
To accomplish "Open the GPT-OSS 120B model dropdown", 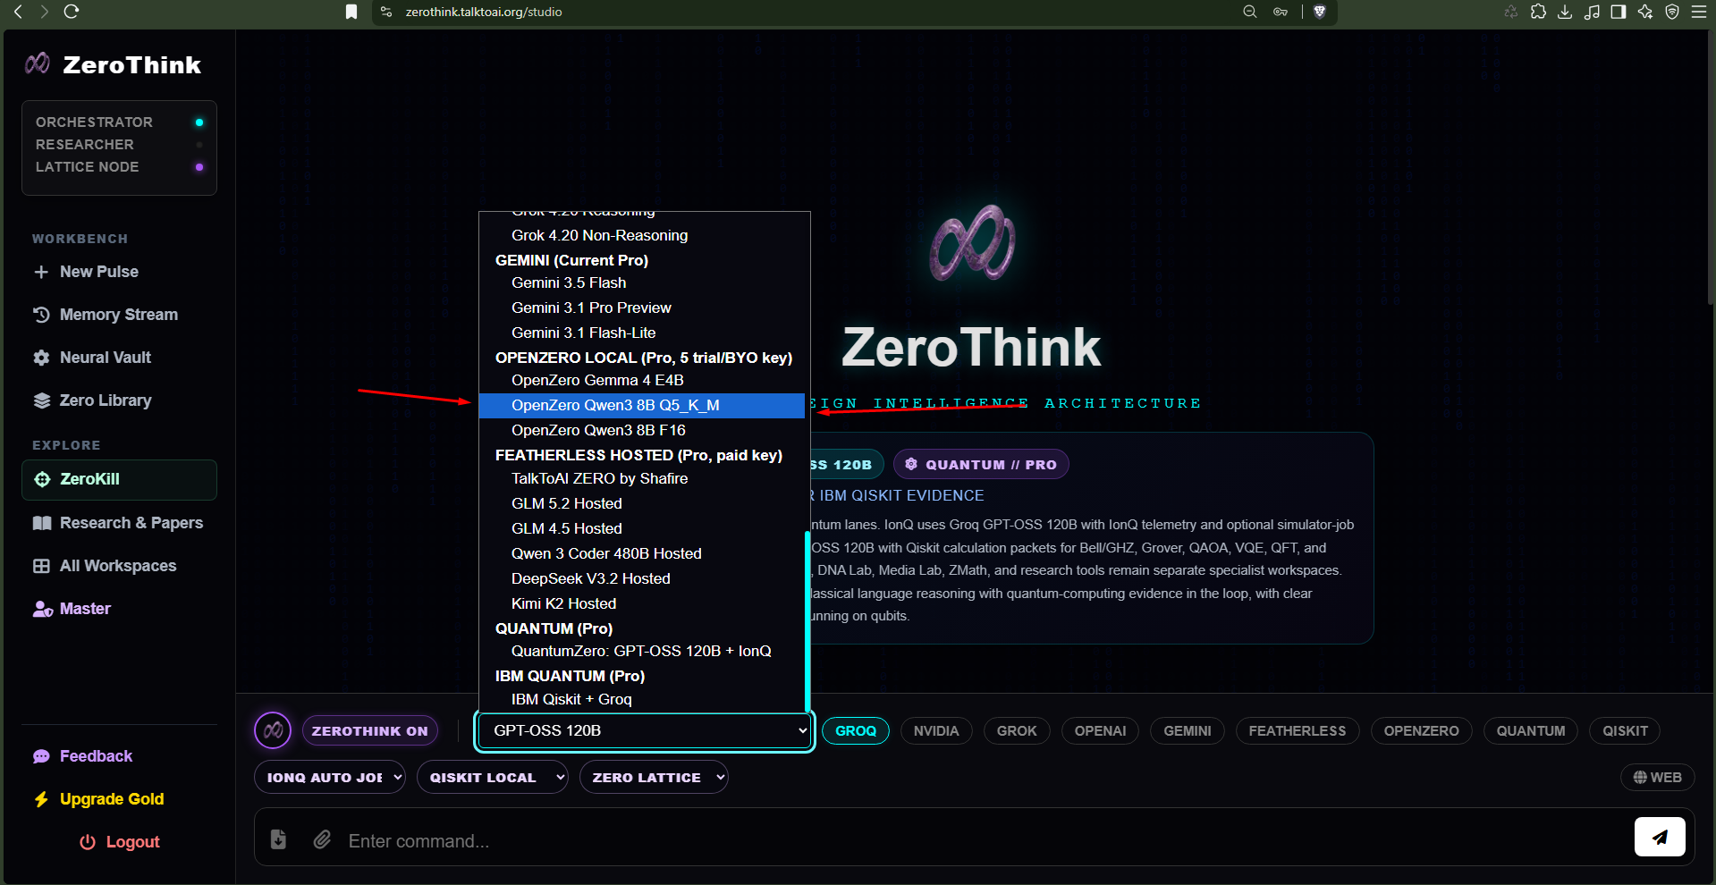I will pyautogui.click(x=645, y=730).
